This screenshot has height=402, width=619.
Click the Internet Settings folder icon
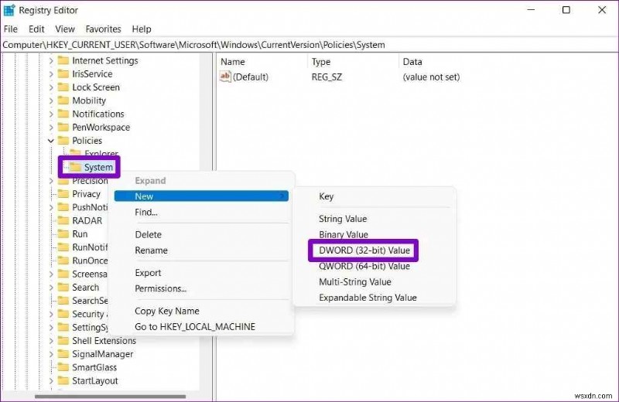click(x=63, y=60)
